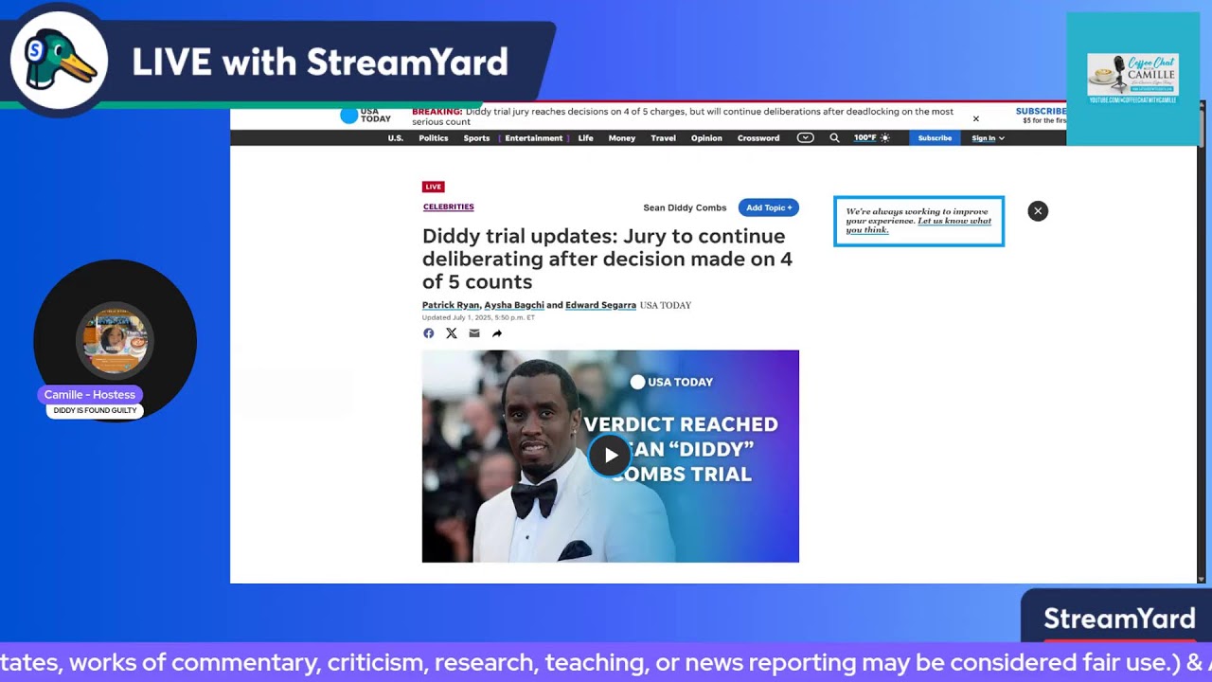Dismiss the breaking news banner
The image size is (1212, 682).
pos(976,118)
